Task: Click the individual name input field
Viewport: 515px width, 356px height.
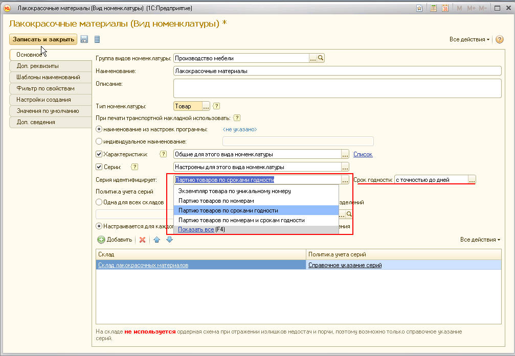Action: click(x=298, y=141)
